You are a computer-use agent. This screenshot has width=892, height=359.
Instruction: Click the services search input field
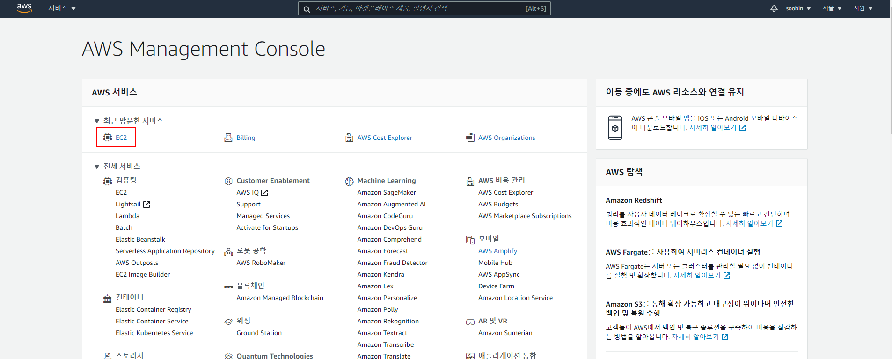tap(424, 8)
